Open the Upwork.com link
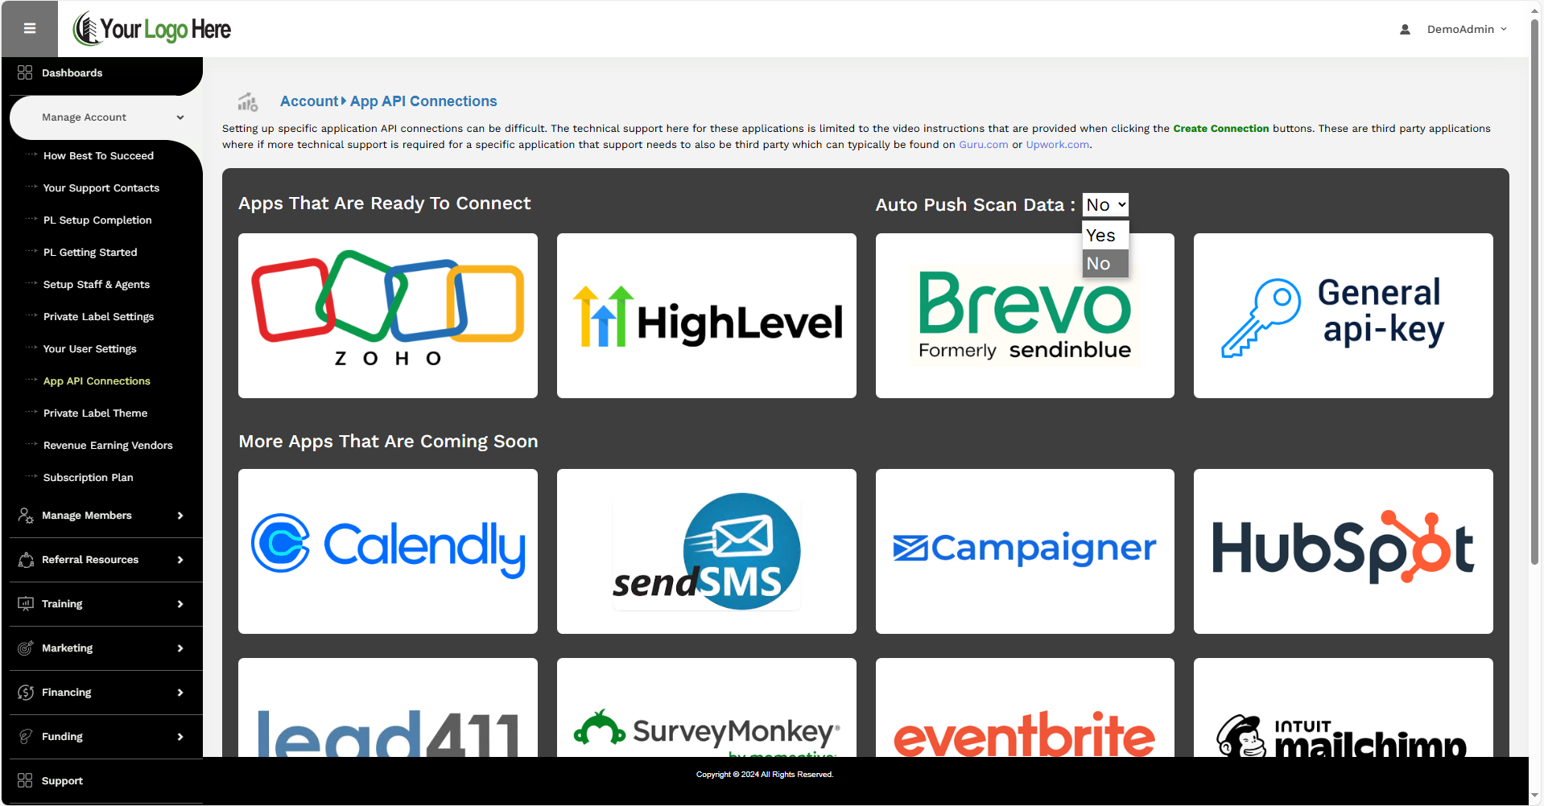Image resolution: width=1544 pixels, height=806 pixels. pos(1058,145)
